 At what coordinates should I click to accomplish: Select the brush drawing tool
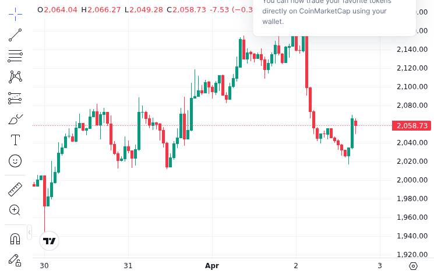pyautogui.click(x=15, y=119)
